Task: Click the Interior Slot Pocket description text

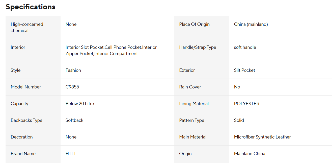Action: tap(111, 50)
